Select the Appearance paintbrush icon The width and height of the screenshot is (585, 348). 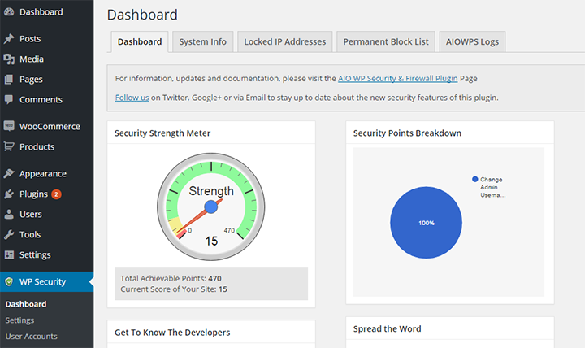point(9,173)
